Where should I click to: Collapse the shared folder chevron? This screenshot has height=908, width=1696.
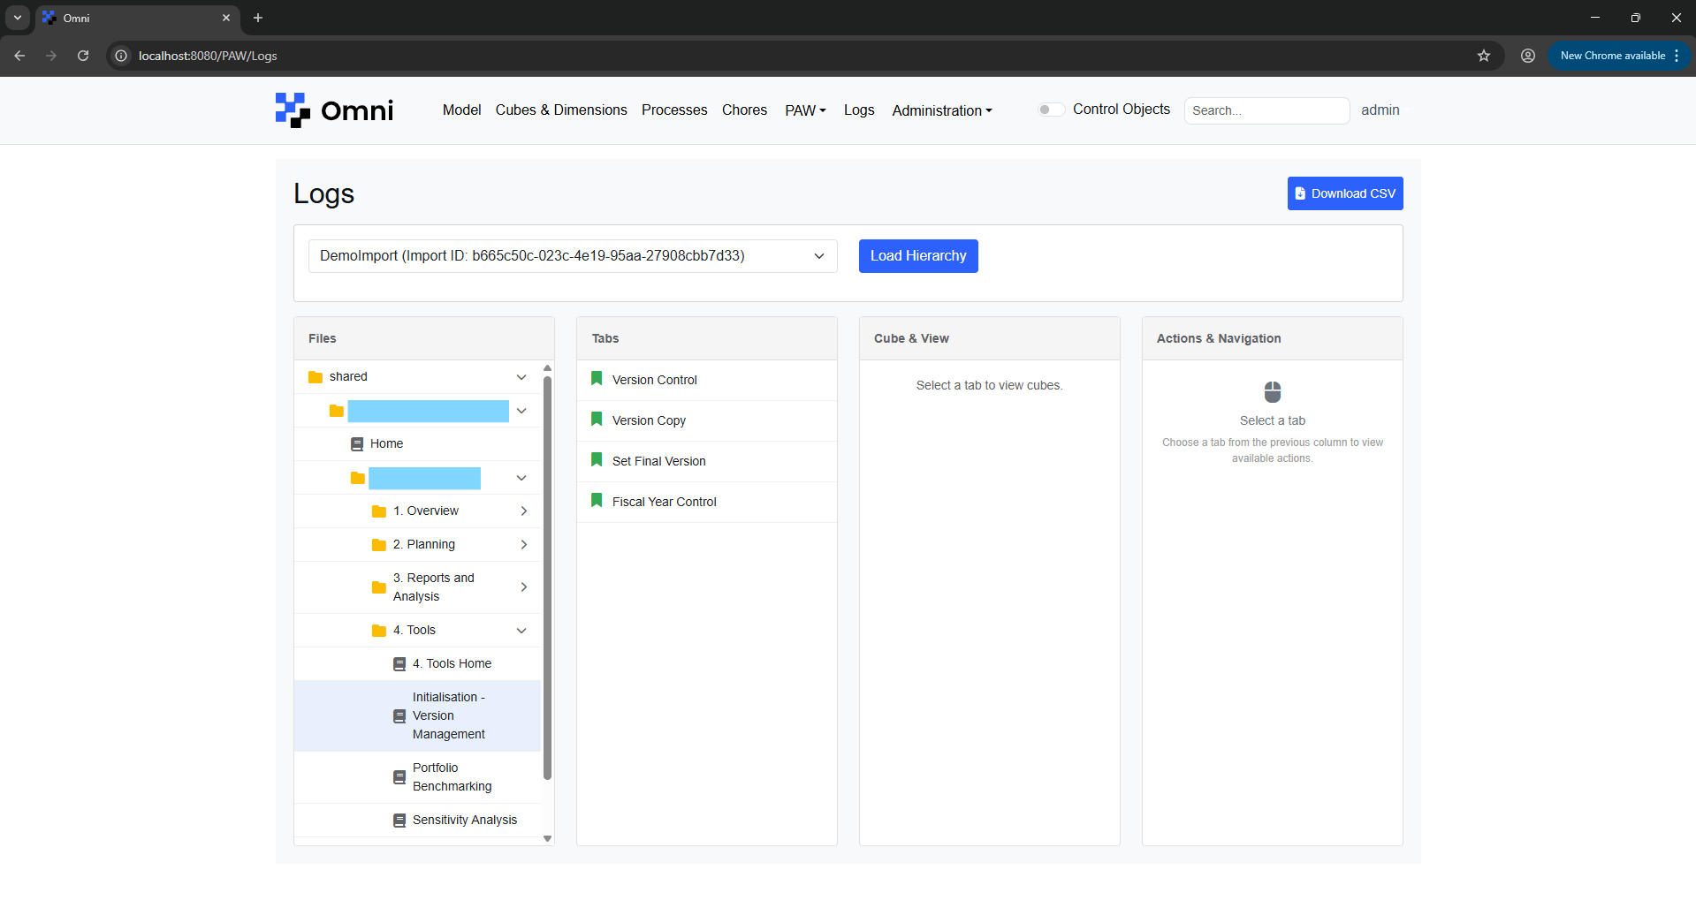pos(521,377)
